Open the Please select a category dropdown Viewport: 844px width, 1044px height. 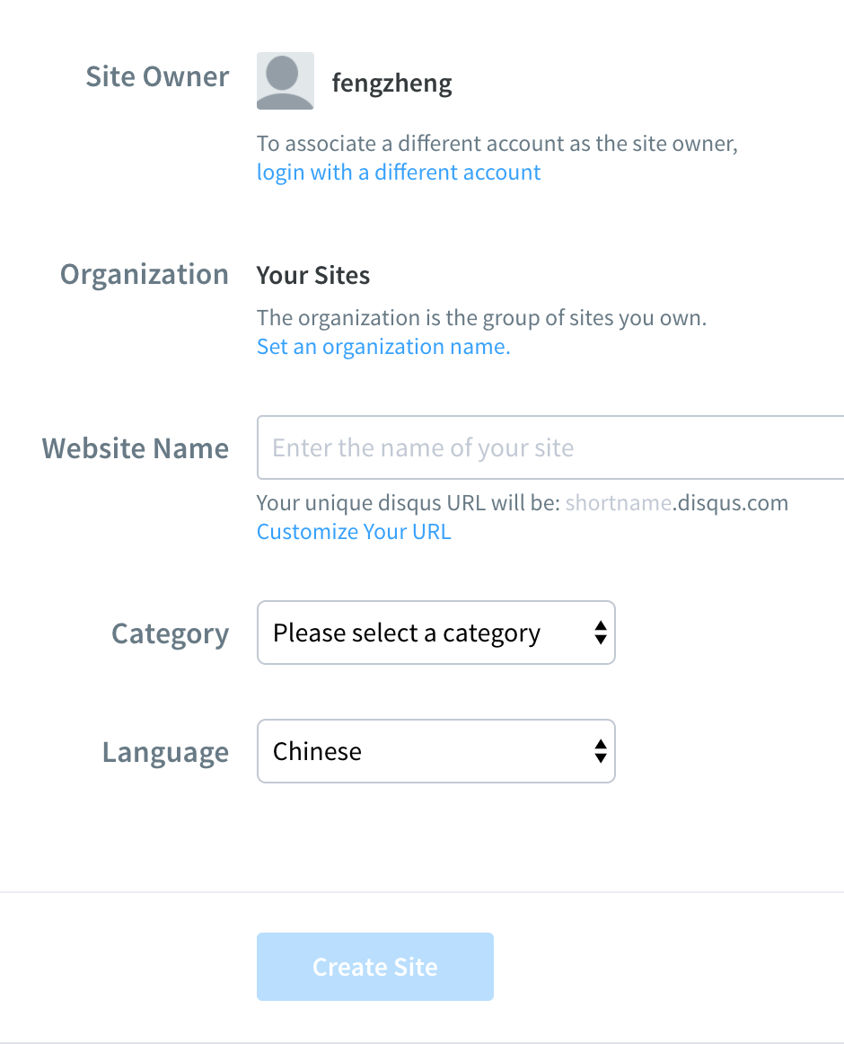(436, 633)
